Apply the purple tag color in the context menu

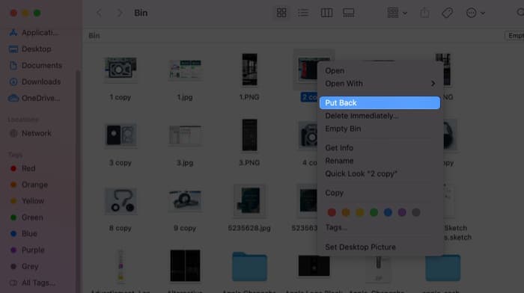click(x=402, y=212)
